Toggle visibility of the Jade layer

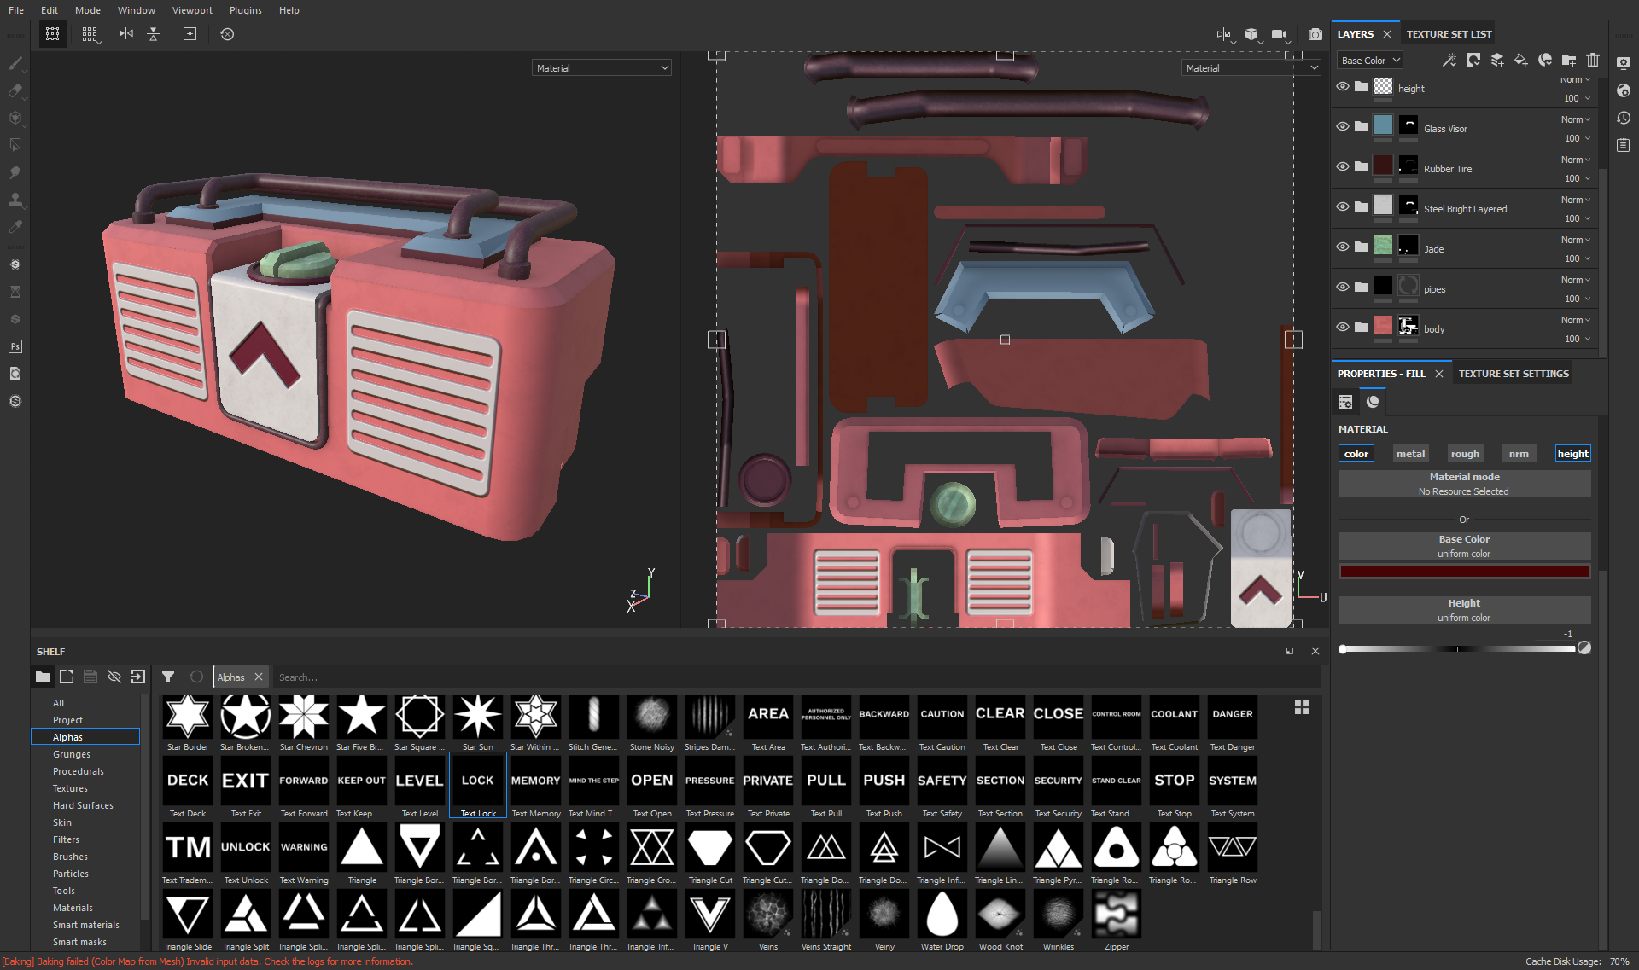tap(1343, 247)
